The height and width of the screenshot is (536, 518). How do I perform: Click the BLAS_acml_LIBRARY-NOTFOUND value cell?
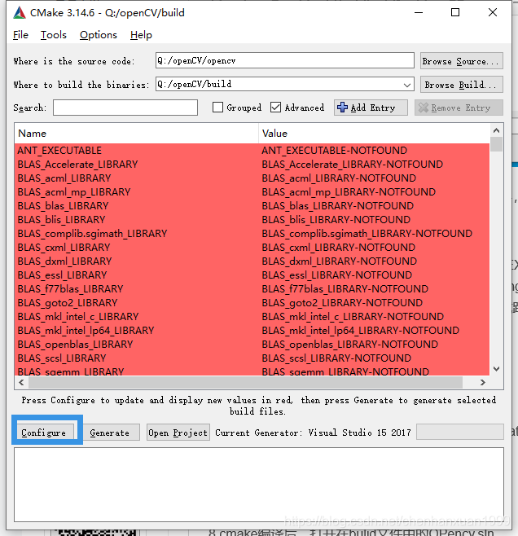coord(339,178)
